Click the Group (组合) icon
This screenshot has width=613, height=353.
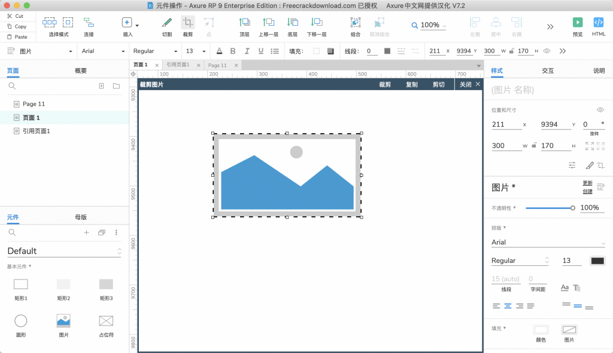pos(356,23)
